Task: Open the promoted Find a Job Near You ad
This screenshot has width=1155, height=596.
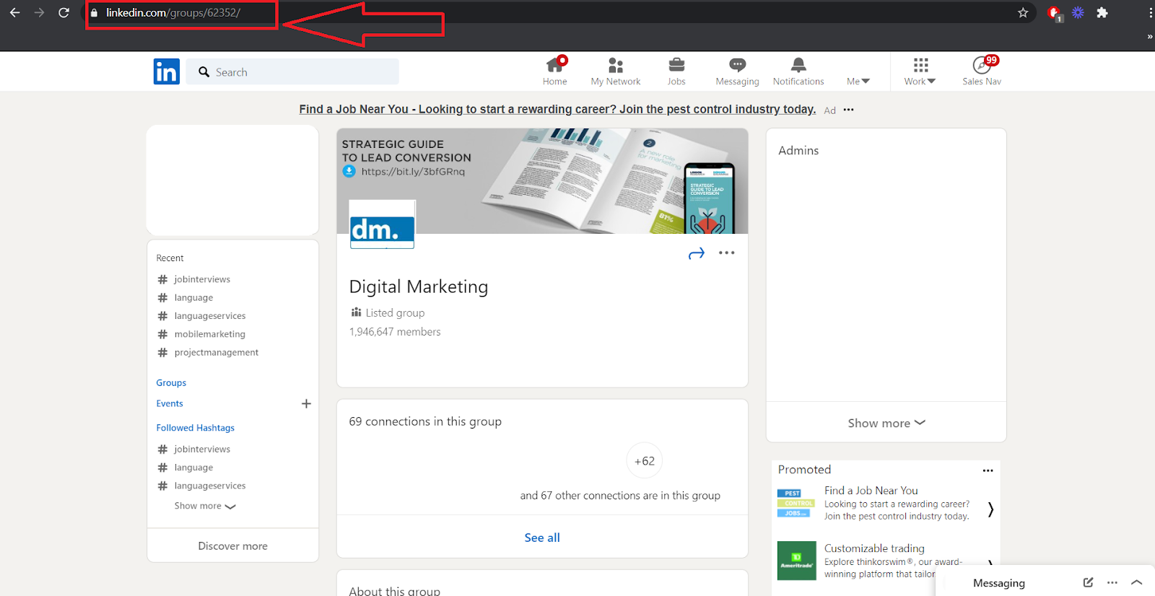Action: [871, 491]
